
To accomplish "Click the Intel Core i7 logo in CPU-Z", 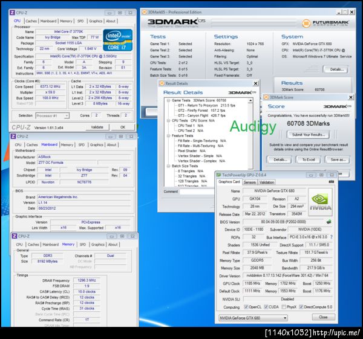I will tap(118, 40).
